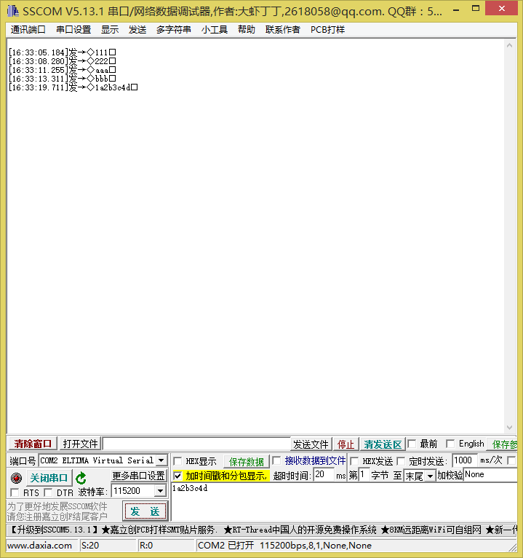Click the 关闭串口 button
Screen dimensions: 523x558
pyautogui.click(x=49, y=478)
